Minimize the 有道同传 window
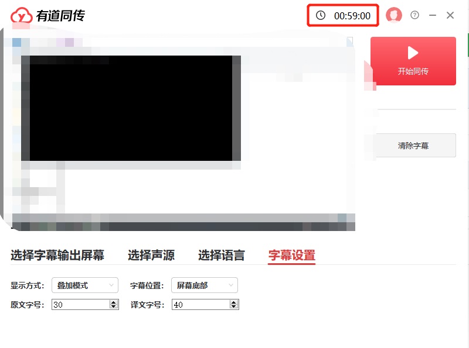 [433, 15]
